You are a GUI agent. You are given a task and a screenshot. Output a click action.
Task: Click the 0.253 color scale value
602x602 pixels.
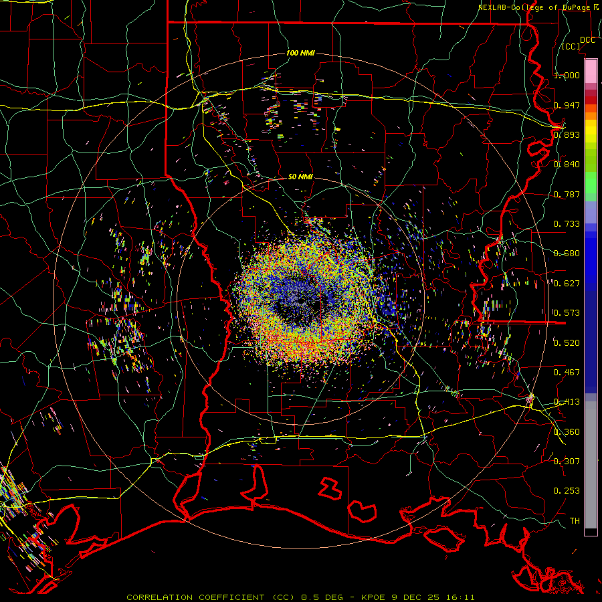tap(567, 491)
